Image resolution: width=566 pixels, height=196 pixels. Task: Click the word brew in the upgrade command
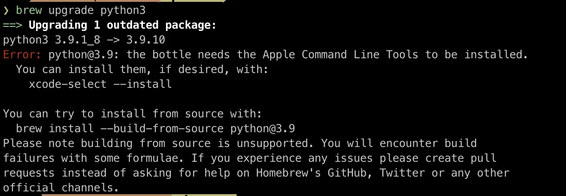pos(29,10)
